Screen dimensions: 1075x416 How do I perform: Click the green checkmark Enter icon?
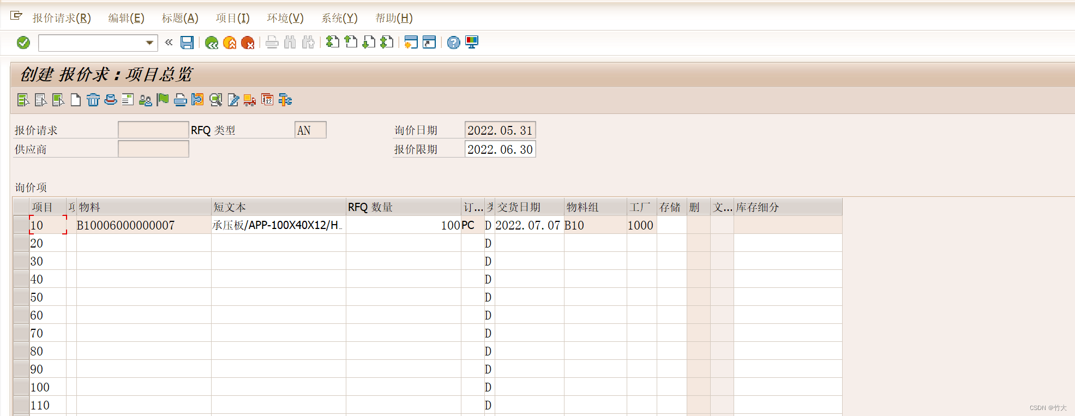(x=23, y=43)
